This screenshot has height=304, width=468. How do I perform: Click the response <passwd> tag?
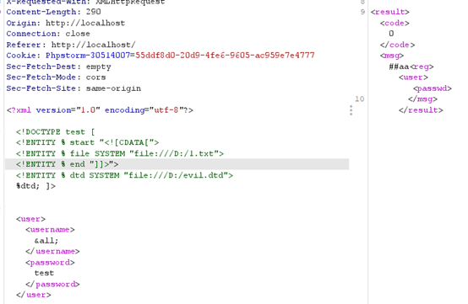[433, 88]
